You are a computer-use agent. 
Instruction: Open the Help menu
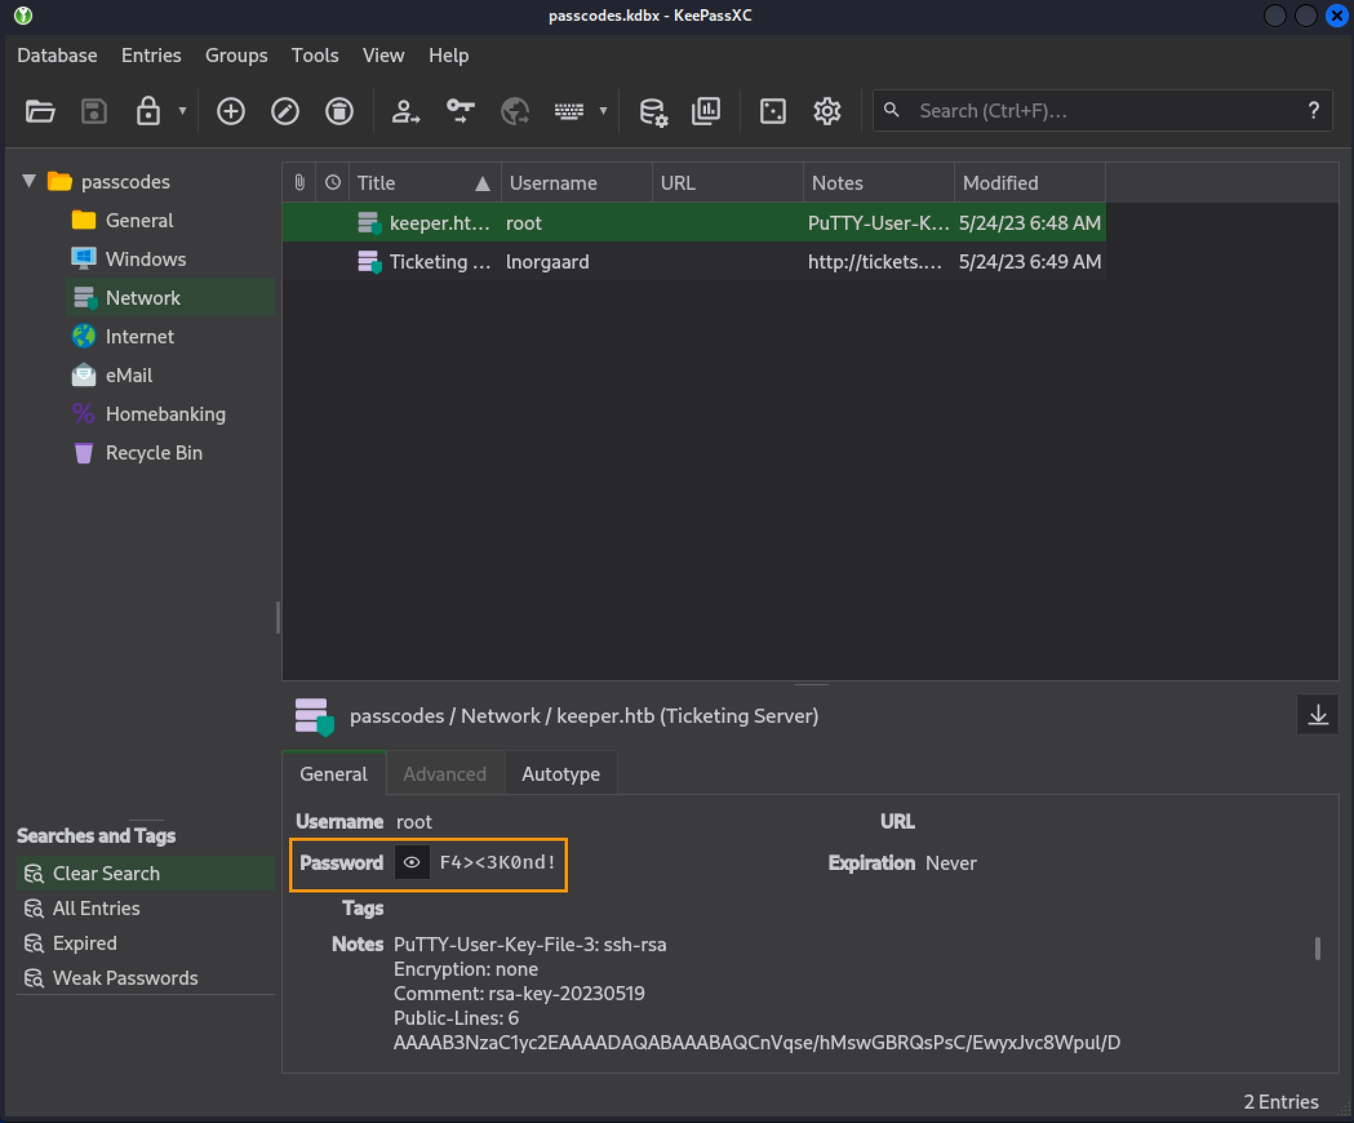coord(448,56)
